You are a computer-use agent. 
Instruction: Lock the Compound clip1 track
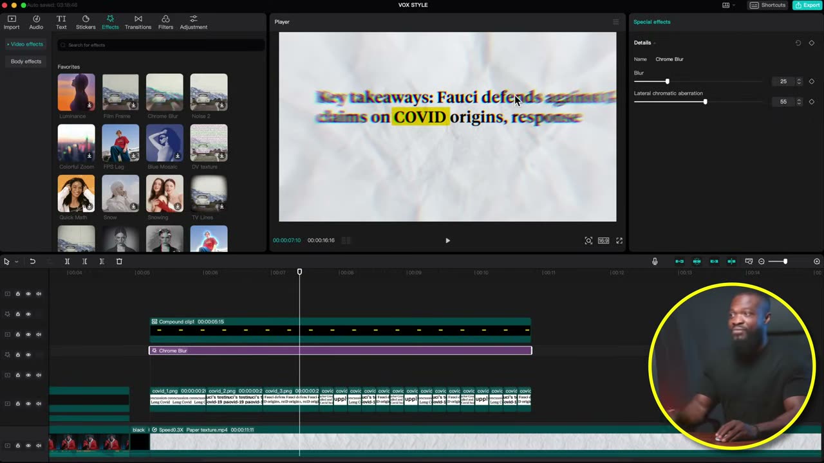point(18,334)
